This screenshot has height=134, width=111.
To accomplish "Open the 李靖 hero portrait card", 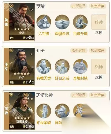I will click(x=22, y=22).
